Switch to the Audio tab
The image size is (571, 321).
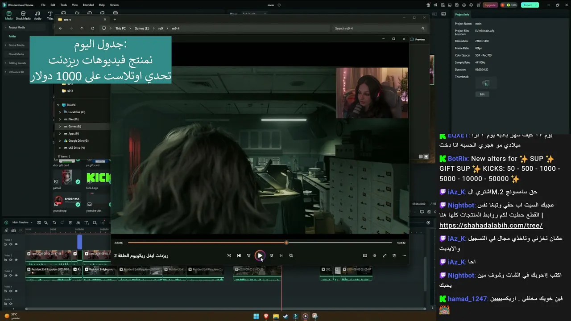point(37,16)
